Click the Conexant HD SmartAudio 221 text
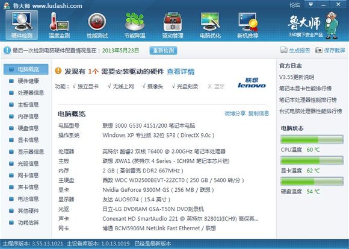This screenshot has height=249, width=349. point(181,219)
